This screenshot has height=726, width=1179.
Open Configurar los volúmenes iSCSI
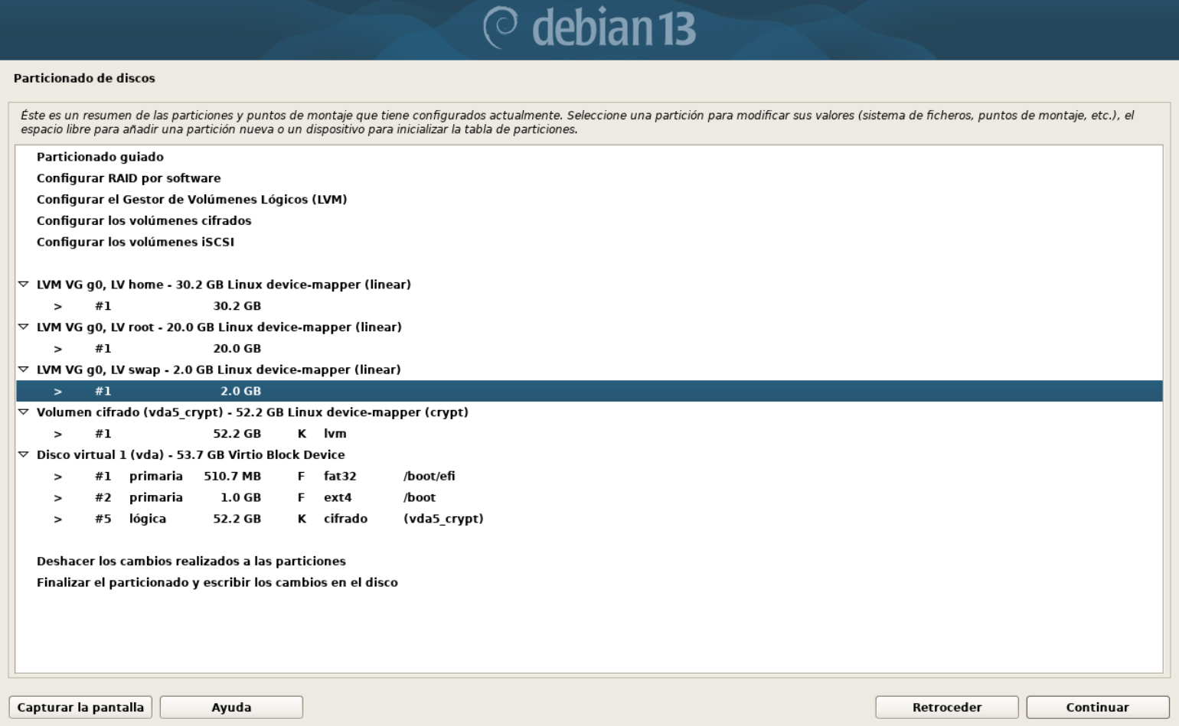(x=136, y=243)
